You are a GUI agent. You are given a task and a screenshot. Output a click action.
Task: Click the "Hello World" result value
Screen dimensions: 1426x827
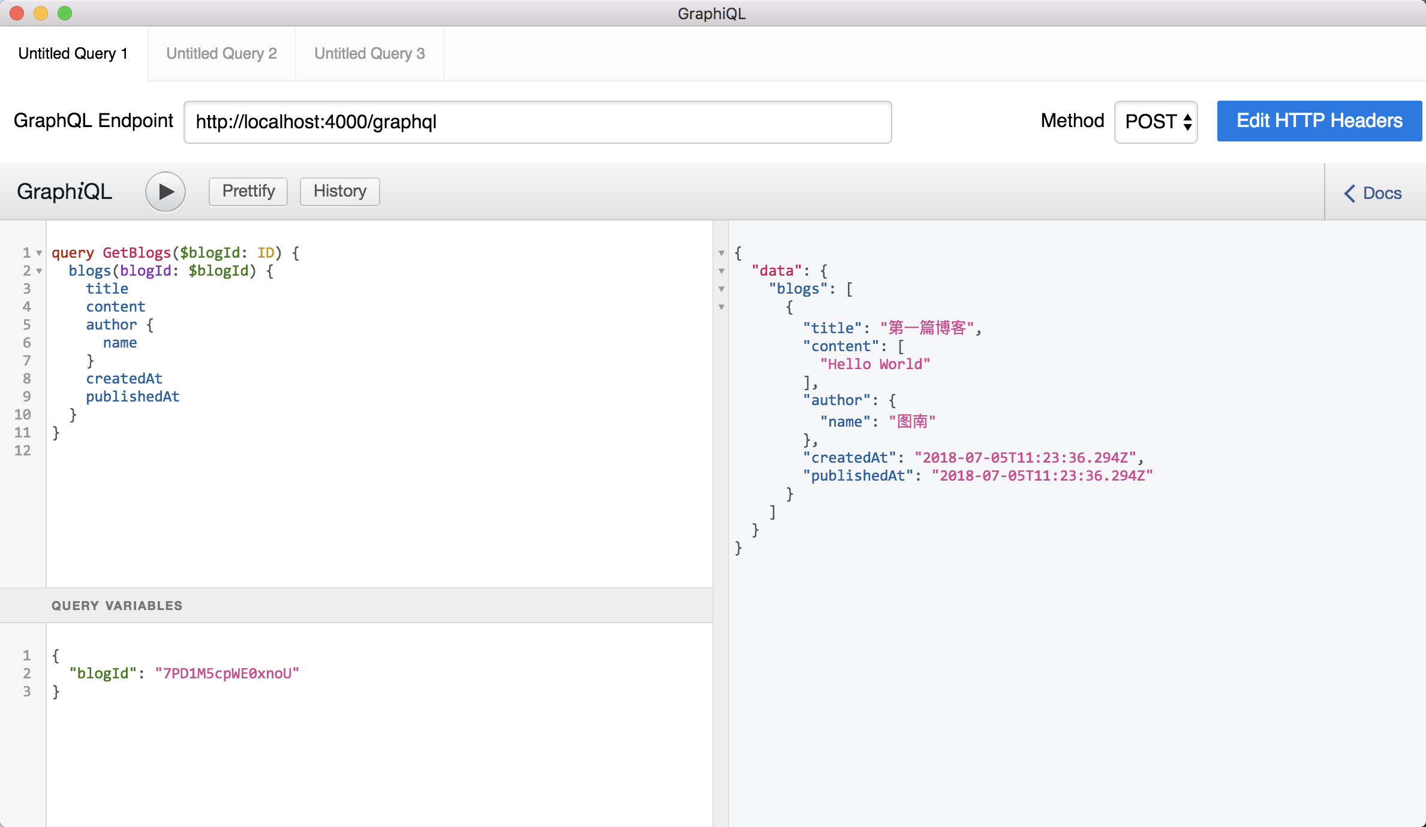876,364
